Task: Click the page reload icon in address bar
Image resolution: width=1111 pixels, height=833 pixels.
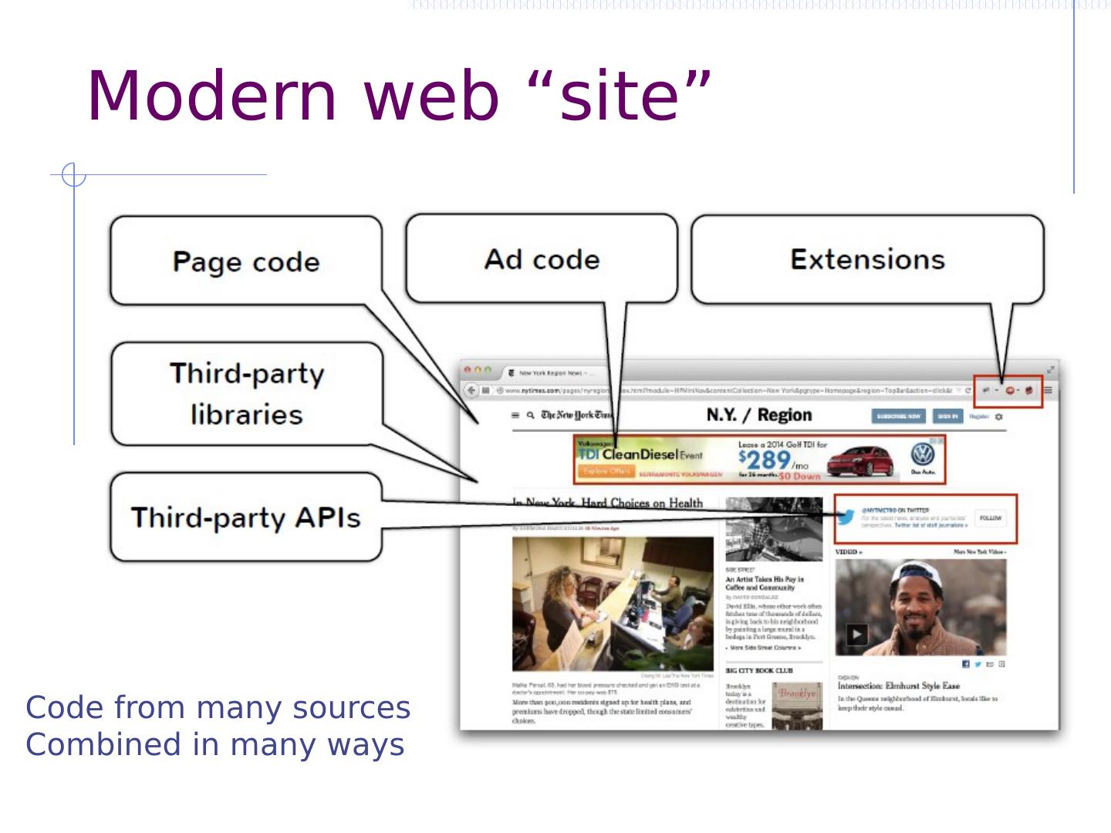Action: (x=967, y=390)
